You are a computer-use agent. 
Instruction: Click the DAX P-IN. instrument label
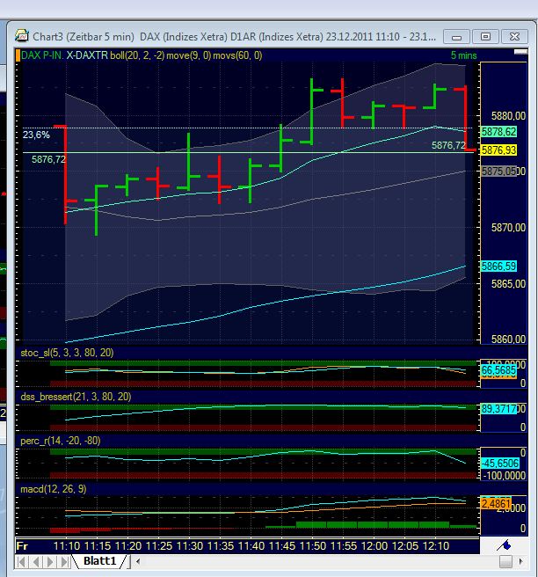point(40,55)
